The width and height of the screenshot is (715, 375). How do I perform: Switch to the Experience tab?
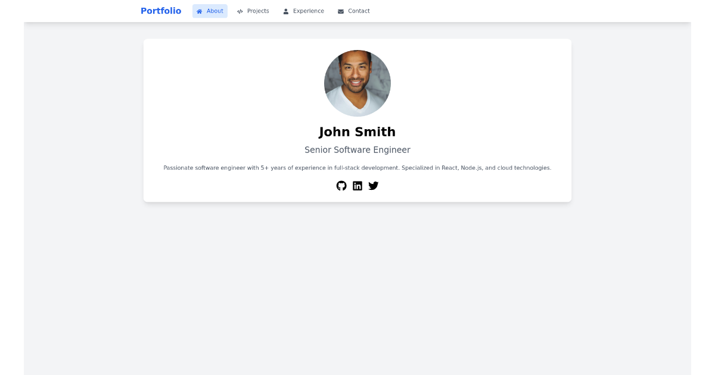coord(303,11)
